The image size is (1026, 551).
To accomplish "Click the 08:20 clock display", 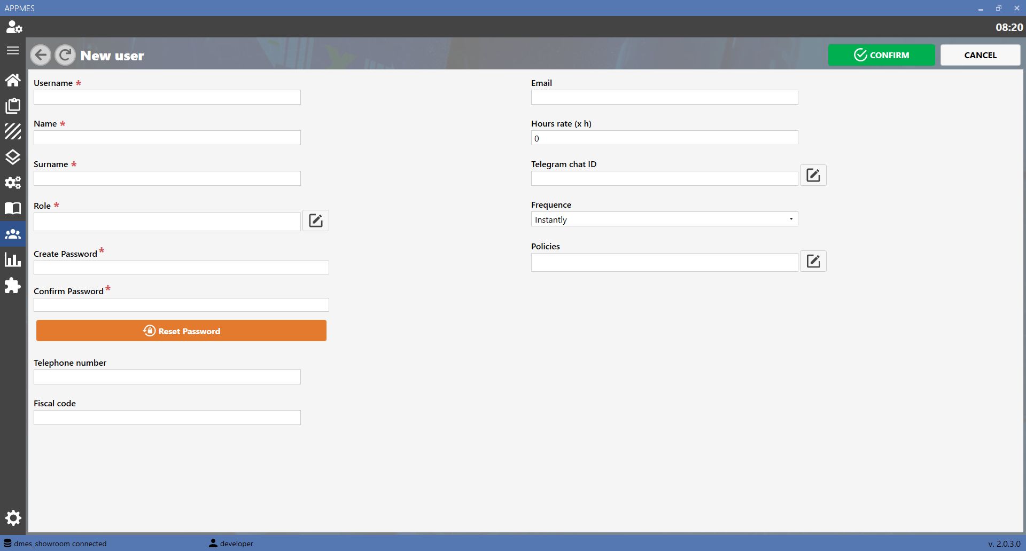I will point(1009,27).
